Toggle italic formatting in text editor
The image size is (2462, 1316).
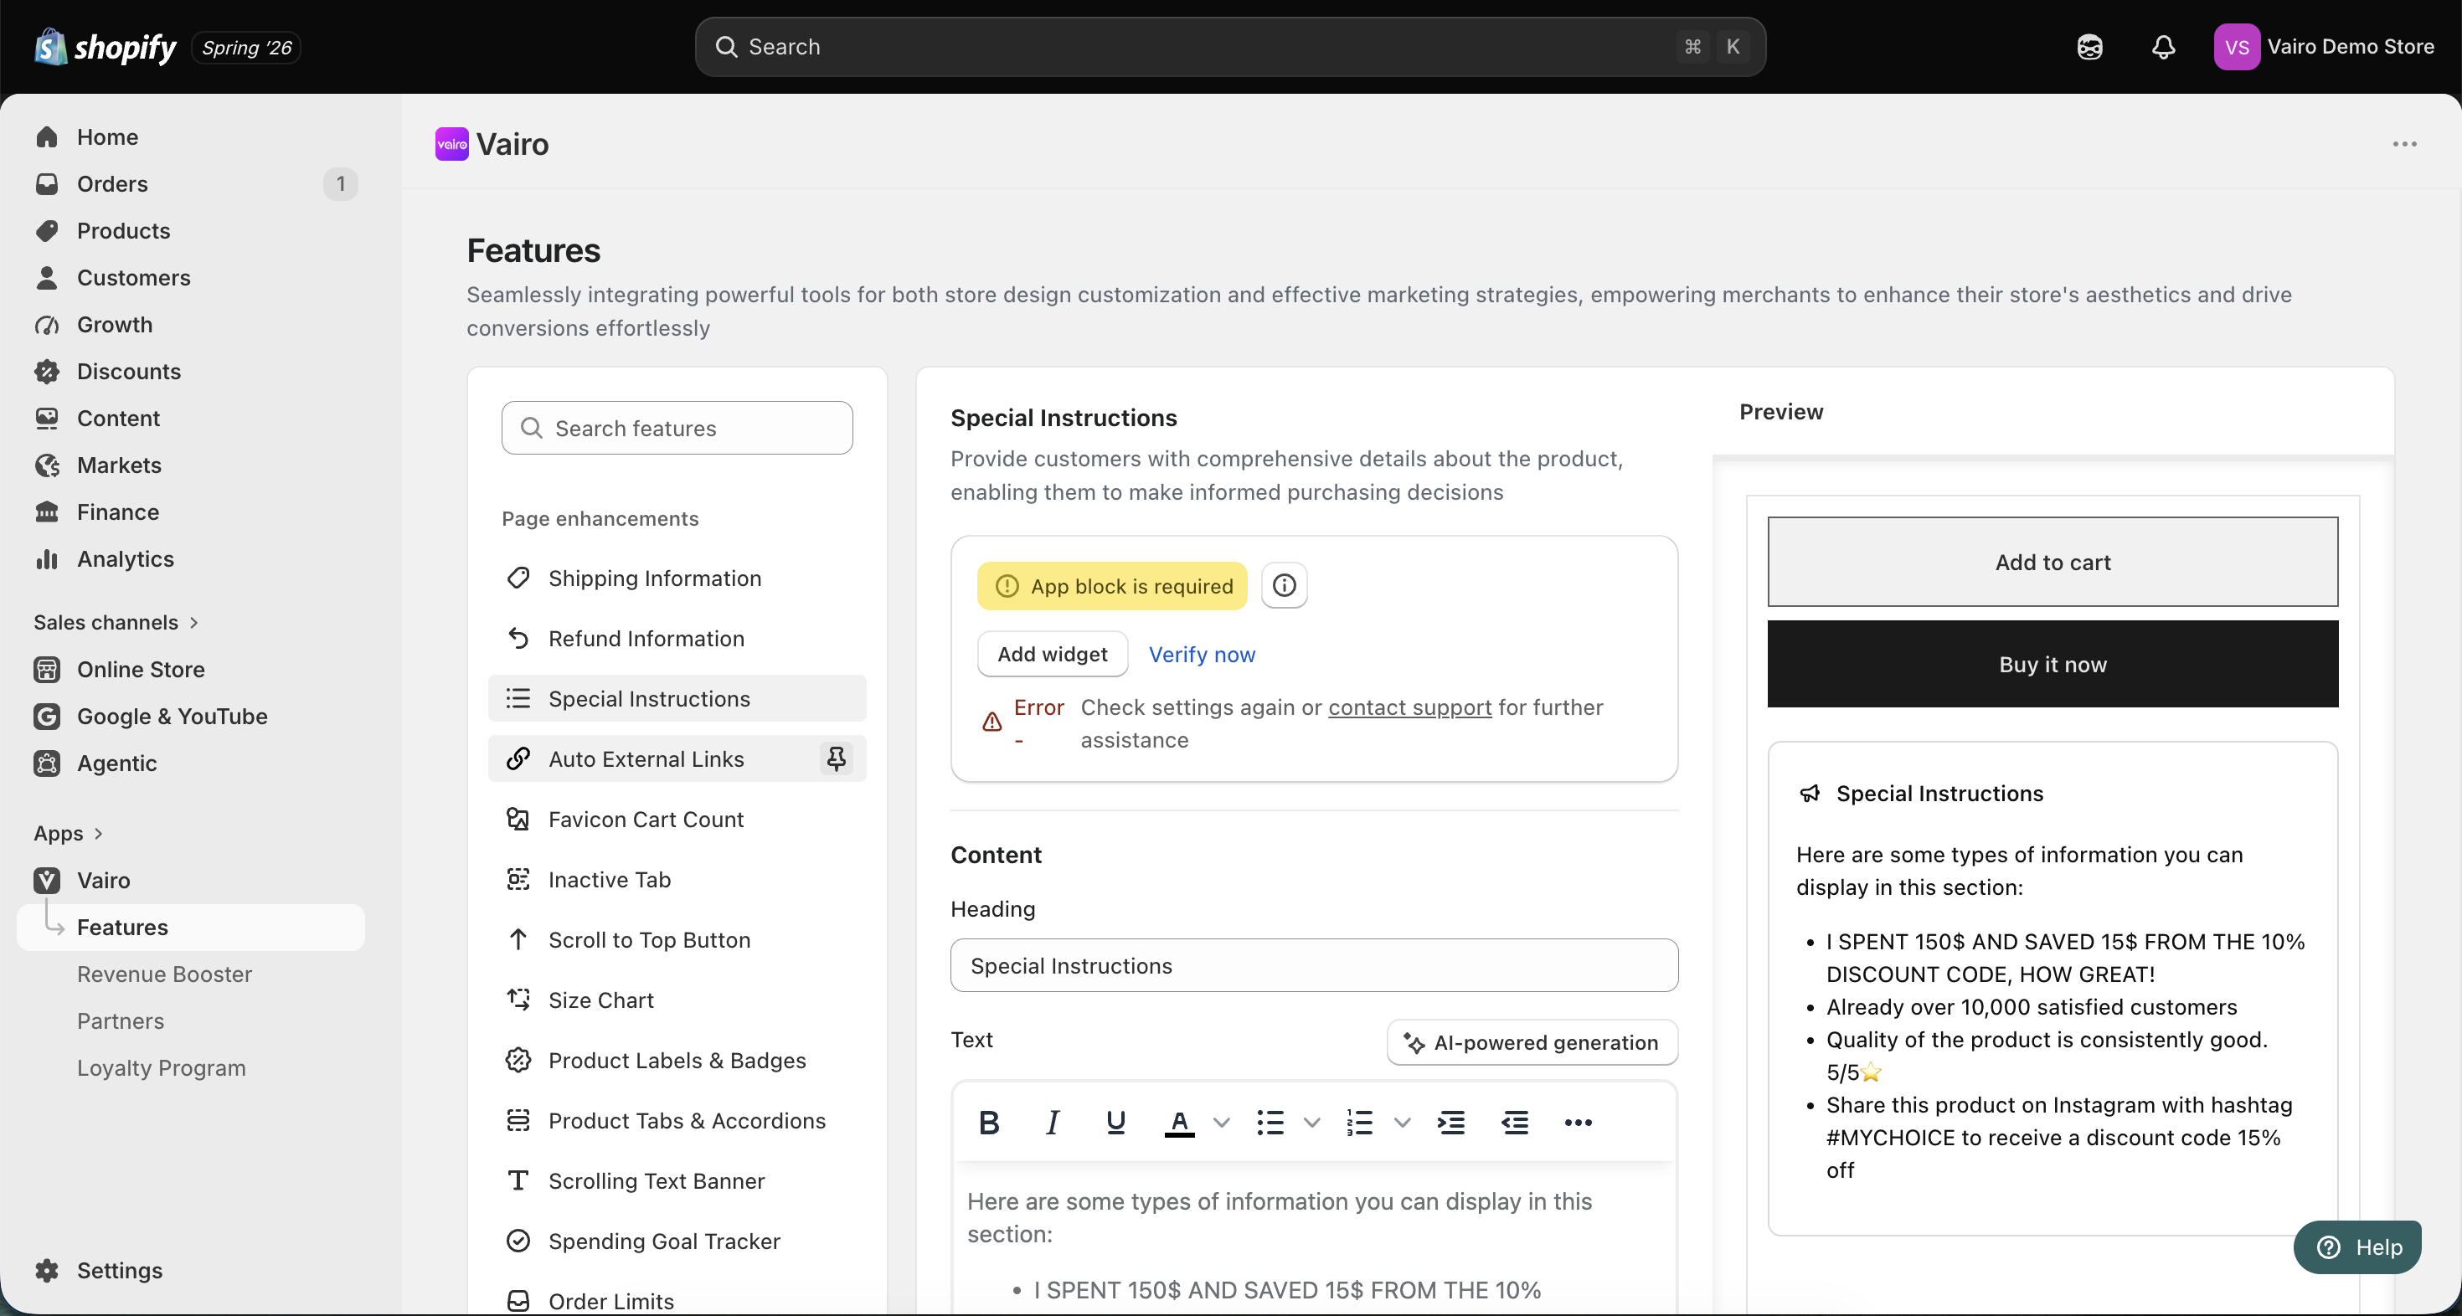pyautogui.click(x=1053, y=1122)
